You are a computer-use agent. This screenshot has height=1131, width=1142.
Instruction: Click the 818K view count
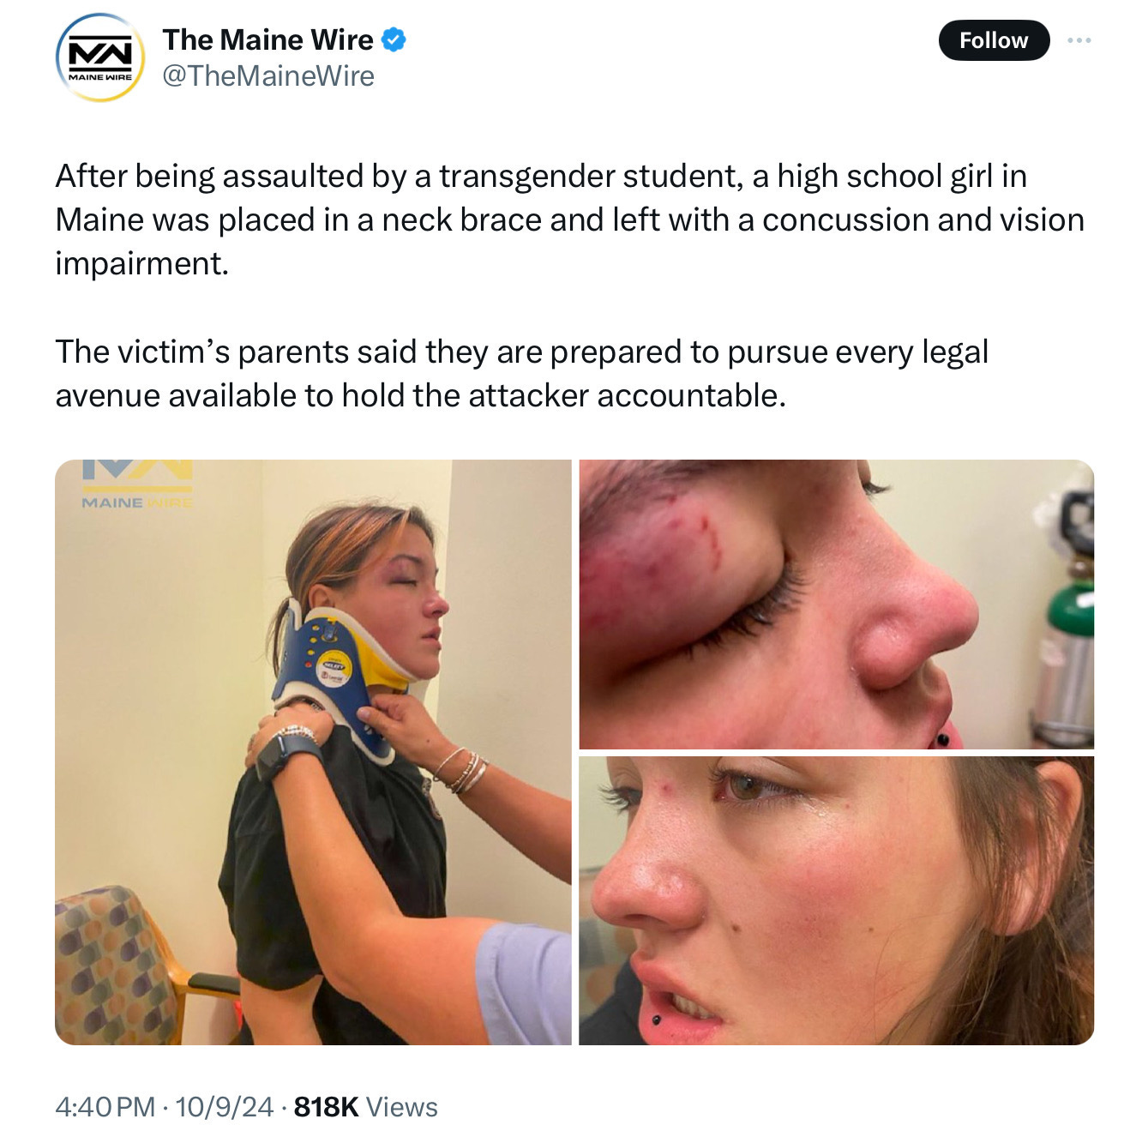[326, 1107]
